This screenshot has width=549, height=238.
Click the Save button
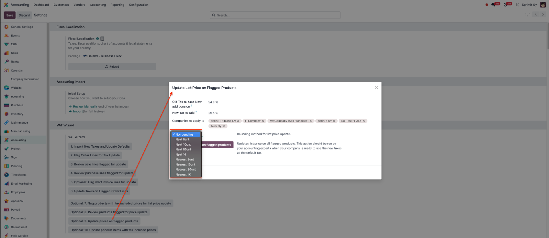(10, 15)
